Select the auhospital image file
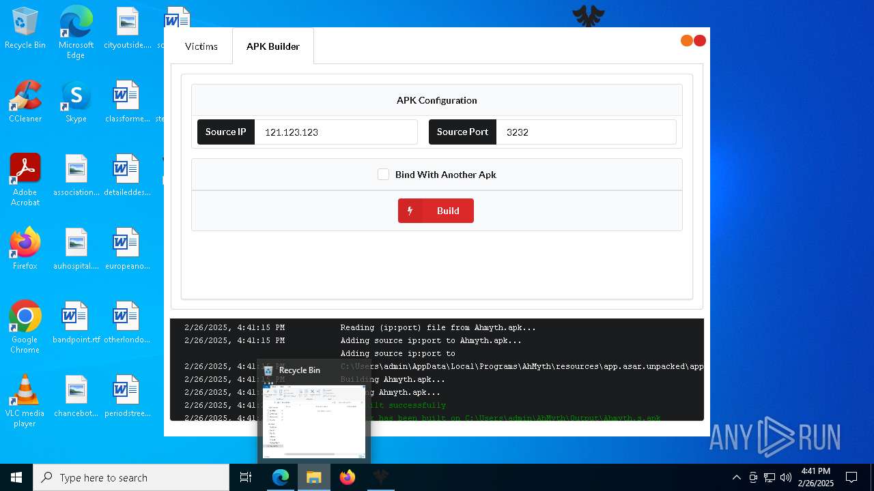 point(76,249)
